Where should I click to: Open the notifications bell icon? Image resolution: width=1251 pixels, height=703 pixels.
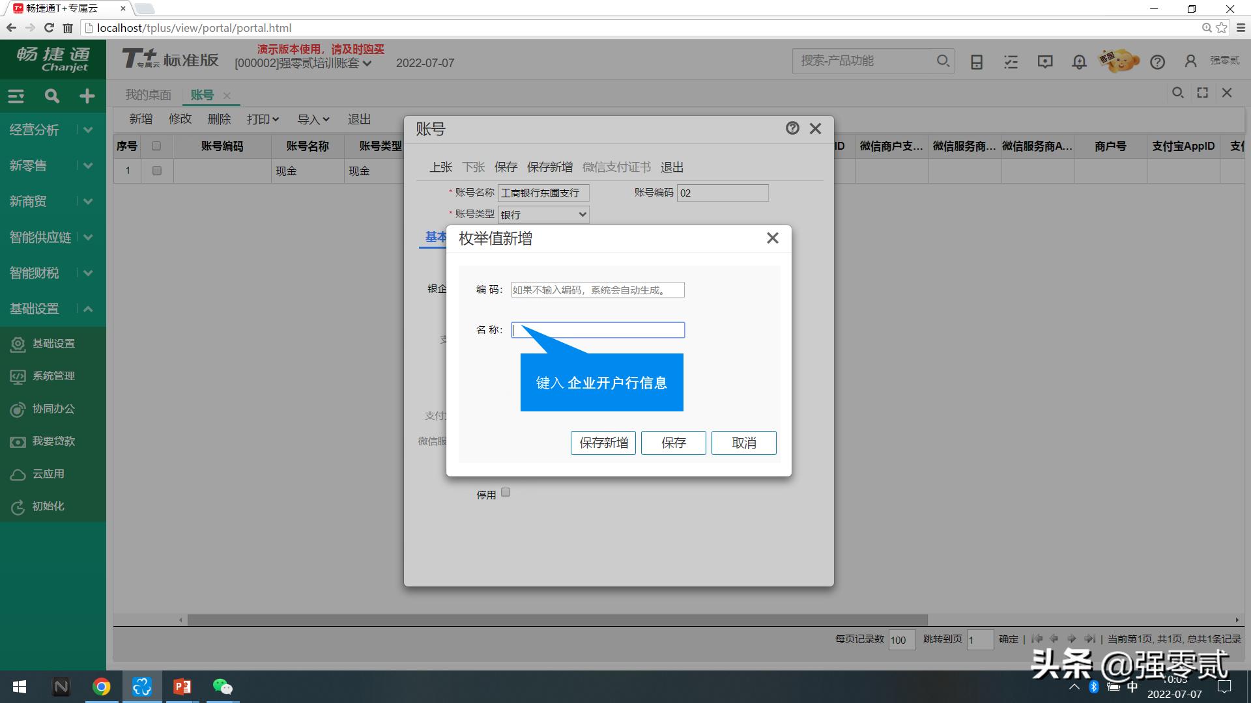(x=1078, y=61)
